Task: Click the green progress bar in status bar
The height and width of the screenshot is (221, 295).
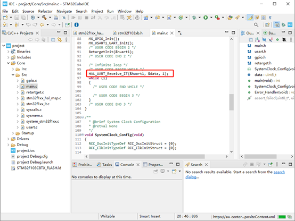Action: coord(282,217)
